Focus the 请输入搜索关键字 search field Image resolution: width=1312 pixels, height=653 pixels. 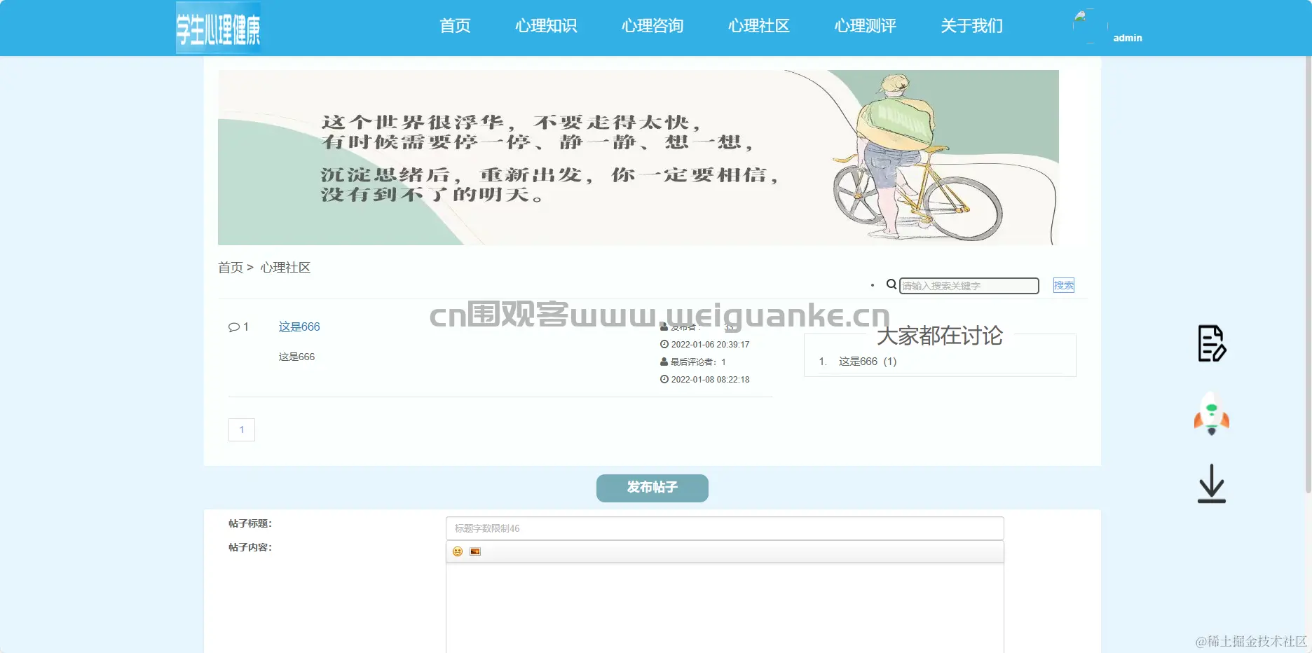[969, 286]
